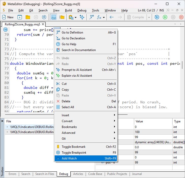Switch to the Code Base tab
This screenshot has width=185, height=178.
coord(95,174)
